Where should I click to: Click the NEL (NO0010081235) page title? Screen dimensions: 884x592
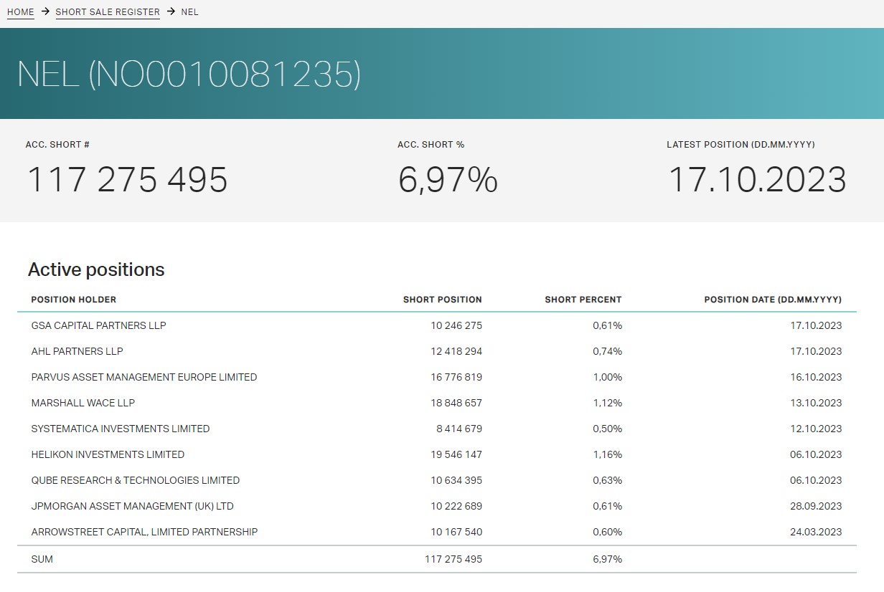click(189, 75)
